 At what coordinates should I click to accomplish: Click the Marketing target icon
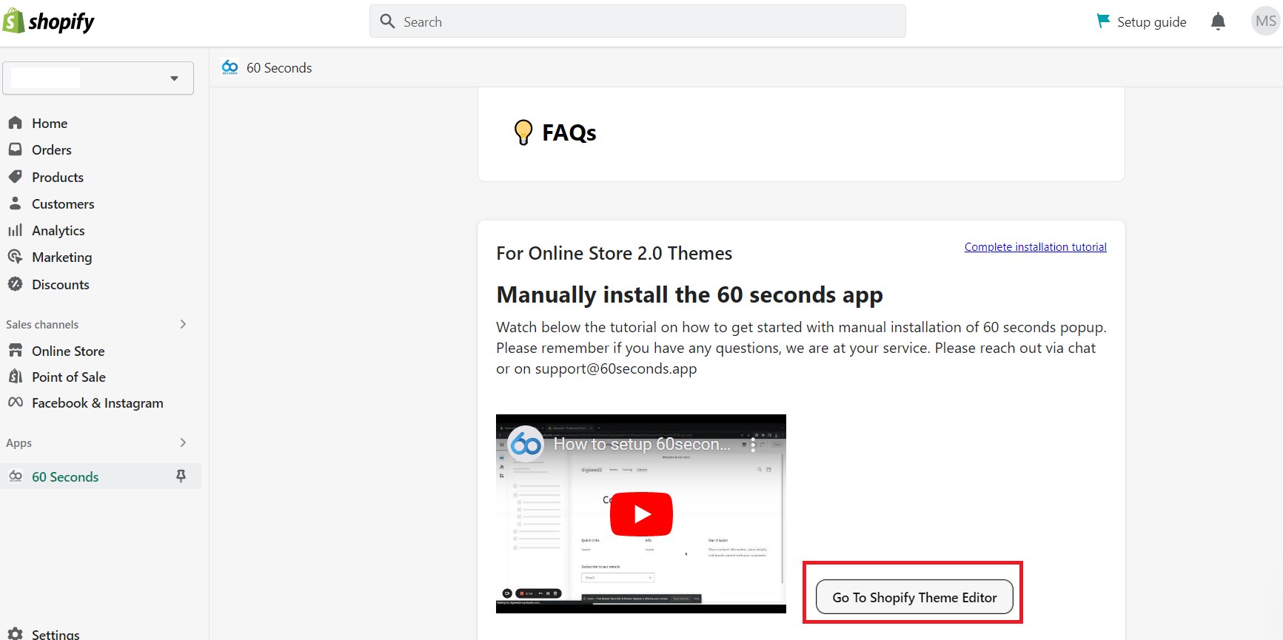[15, 257]
